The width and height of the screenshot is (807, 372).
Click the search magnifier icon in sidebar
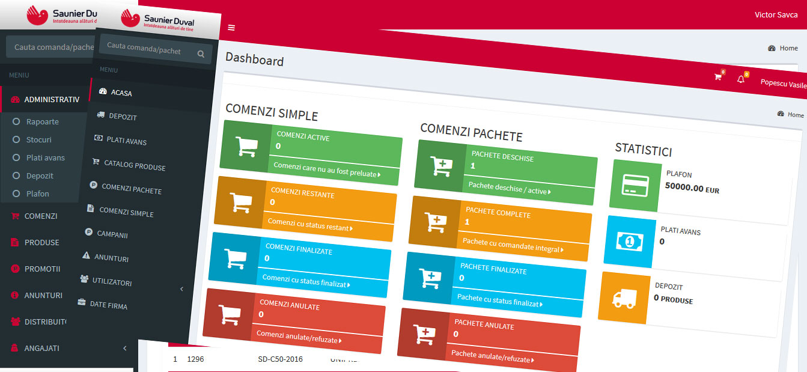coord(201,53)
